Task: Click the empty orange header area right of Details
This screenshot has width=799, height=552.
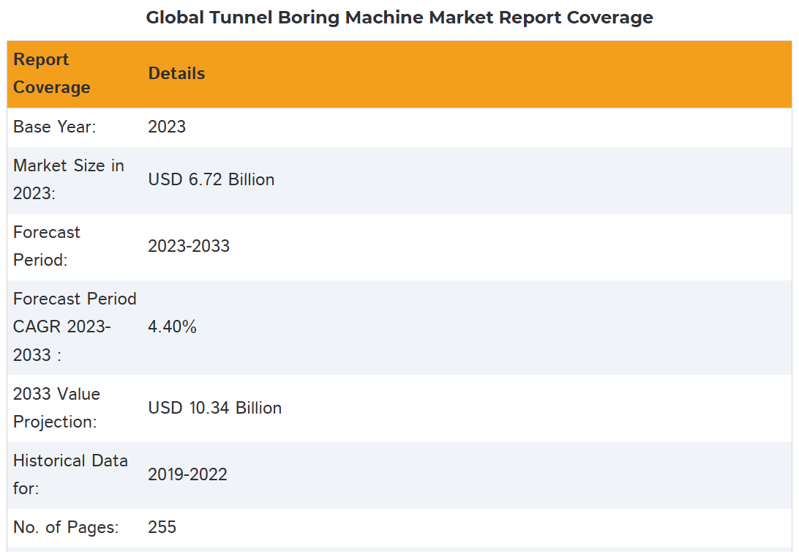Action: pyautogui.click(x=498, y=73)
